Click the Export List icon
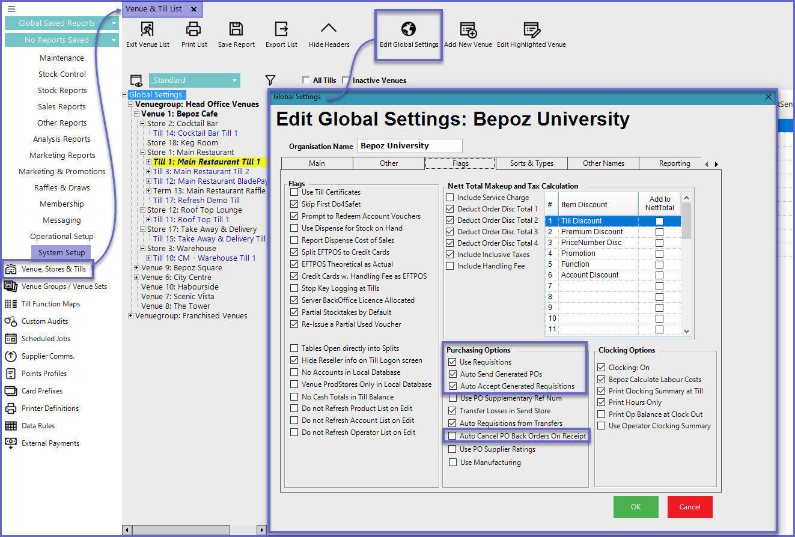This screenshot has width=795, height=537. 281,29
